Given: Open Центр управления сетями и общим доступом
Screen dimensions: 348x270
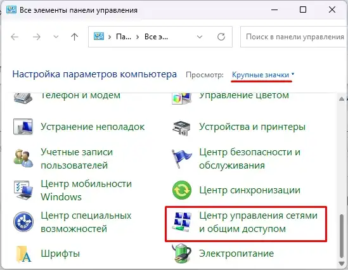Looking at the screenshot, I should (x=259, y=222).
